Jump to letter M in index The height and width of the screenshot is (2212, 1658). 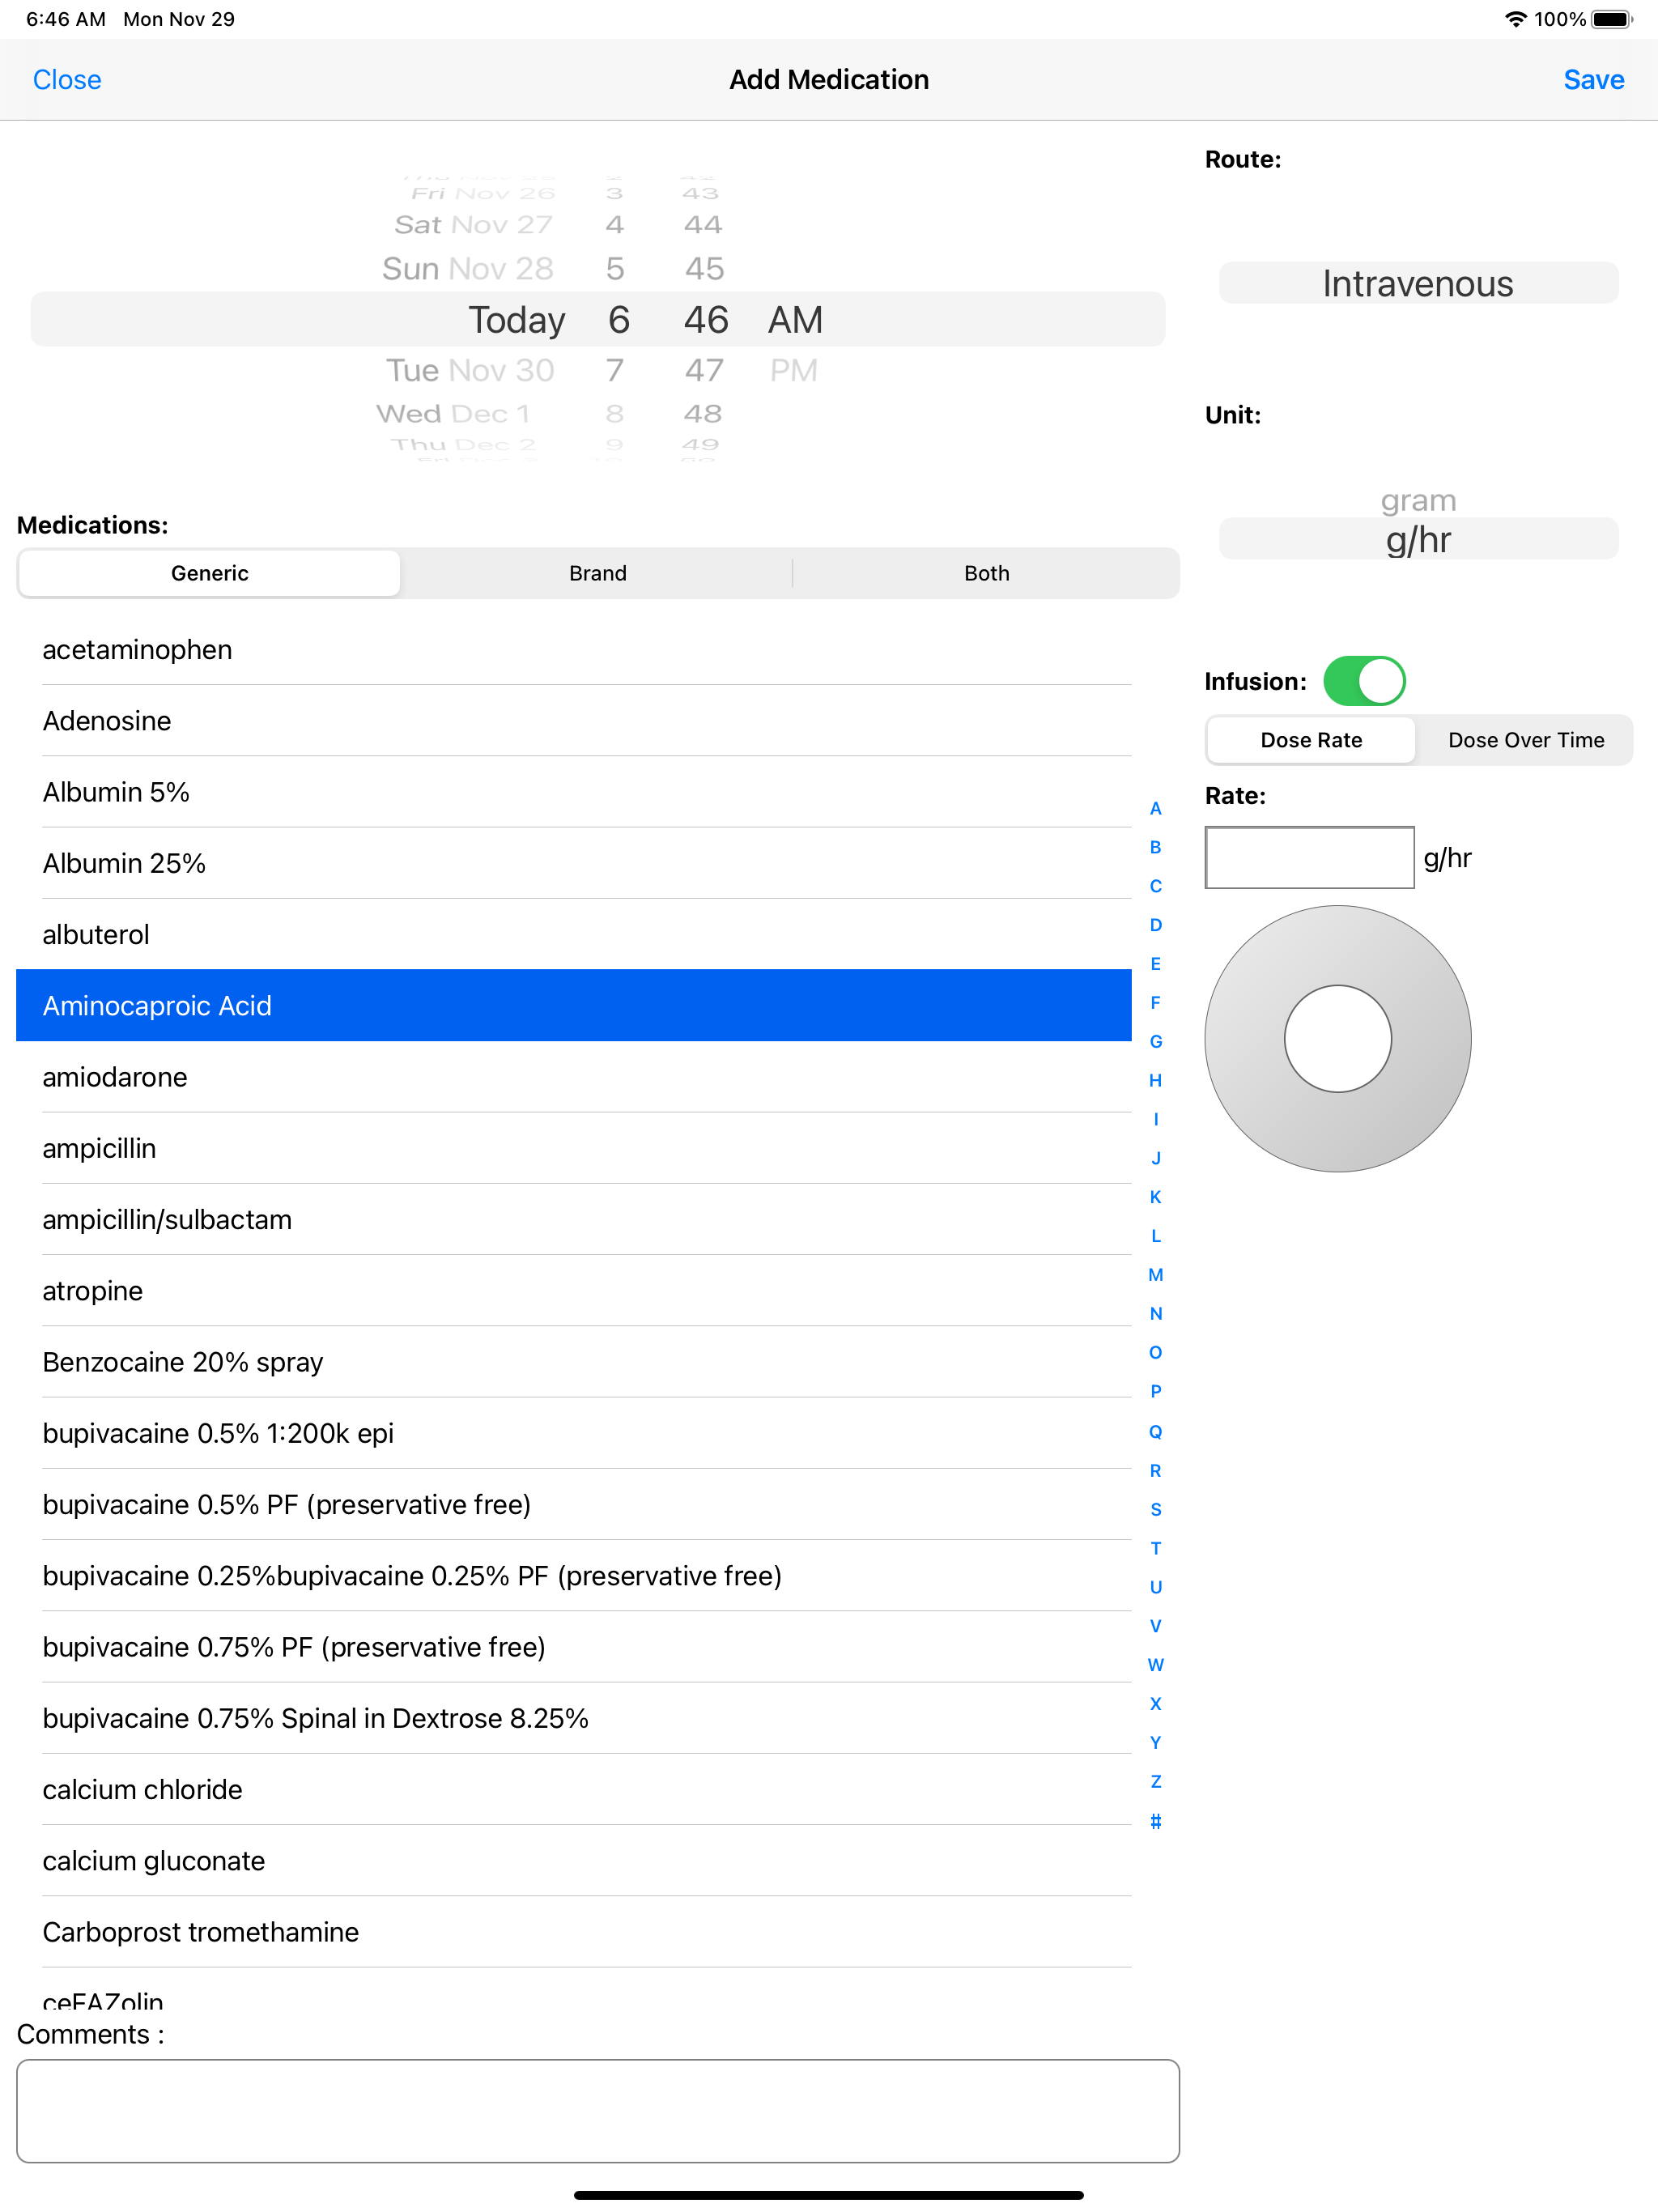pos(1155,1275)
